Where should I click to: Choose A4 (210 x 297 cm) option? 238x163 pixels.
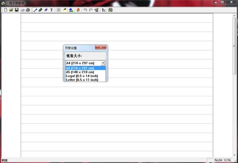[x=85, y=68]
